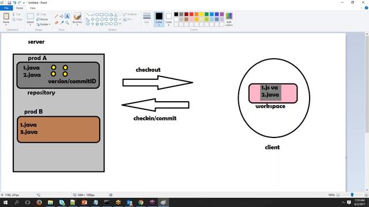This screenshot has height=207, width=369.
Task: Choose the purple color swatch
Action: tap(221, 14)
